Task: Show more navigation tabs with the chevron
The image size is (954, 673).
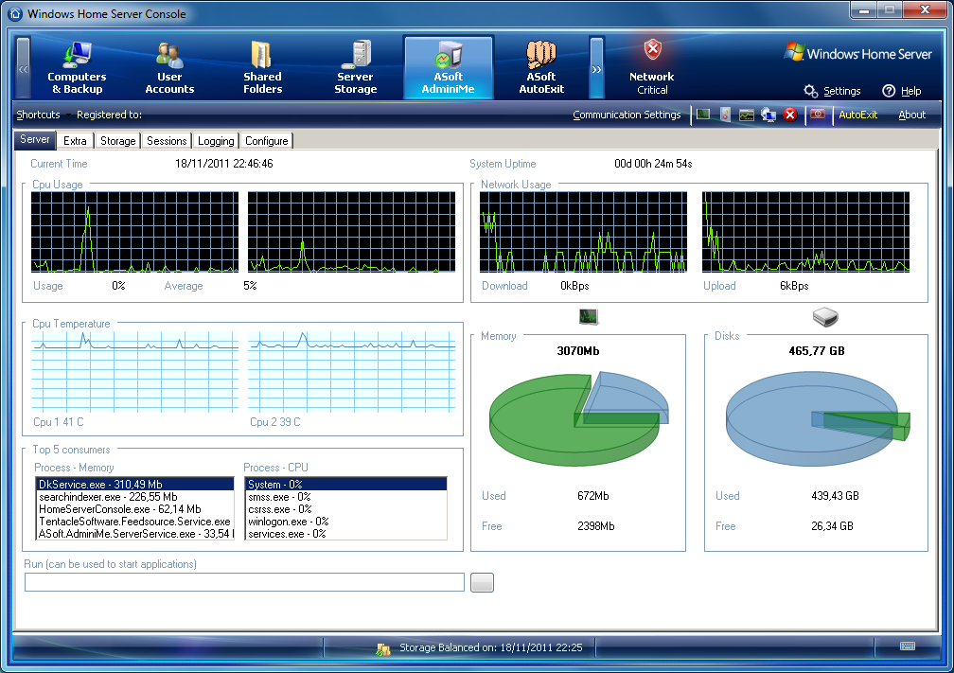Action: pyautogui.click(x=596, y=67)
